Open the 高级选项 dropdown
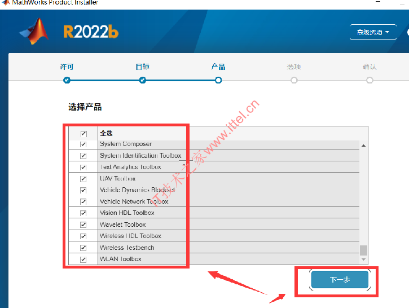Screen dimensions: 409x308 (x=373, y=32)
